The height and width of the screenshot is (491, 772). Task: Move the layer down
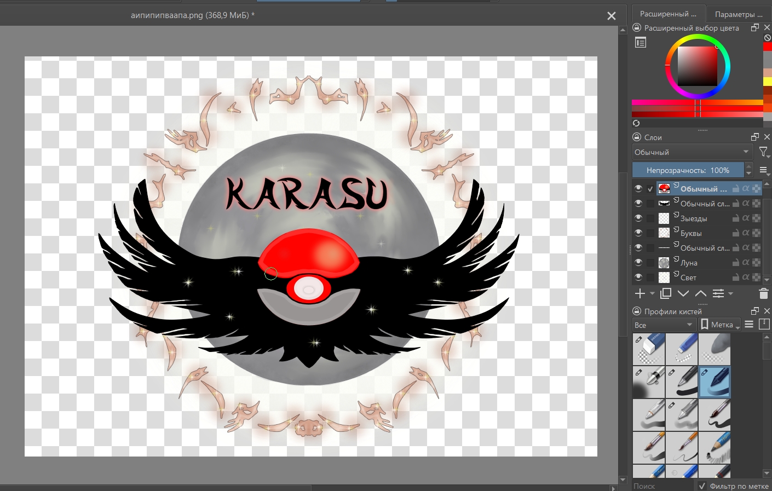click(683, 293)
